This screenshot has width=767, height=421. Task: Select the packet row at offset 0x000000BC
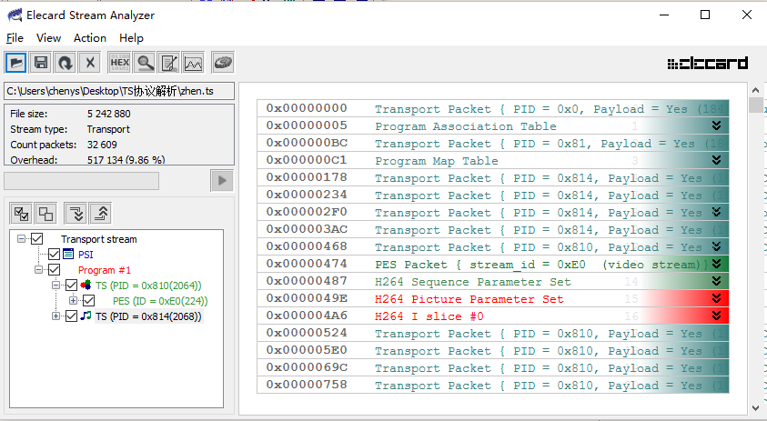[493, 144]
